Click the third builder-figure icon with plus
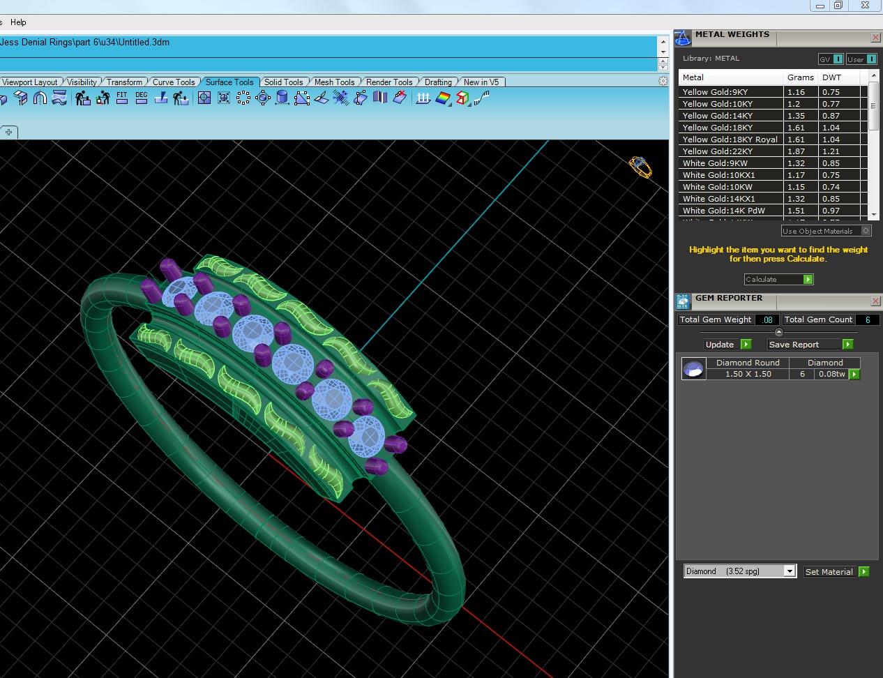Image resolution: width=883 pixels, height=678 pixels. point(181,98)
